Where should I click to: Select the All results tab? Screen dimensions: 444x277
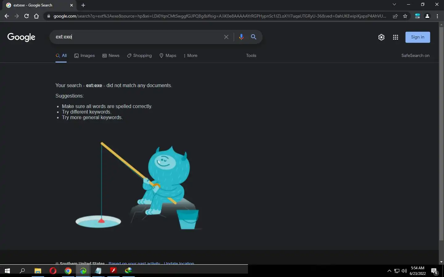pos(61,56)
